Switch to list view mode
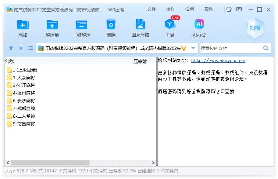The height and width of the screenshot is (179, 278). pos(30,48)
